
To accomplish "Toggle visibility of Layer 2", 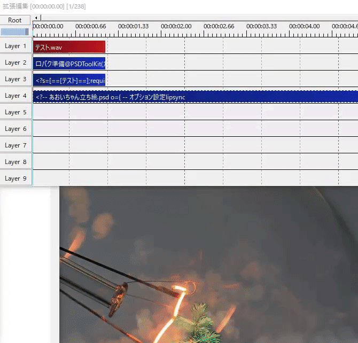I will [x=15, y=63].
